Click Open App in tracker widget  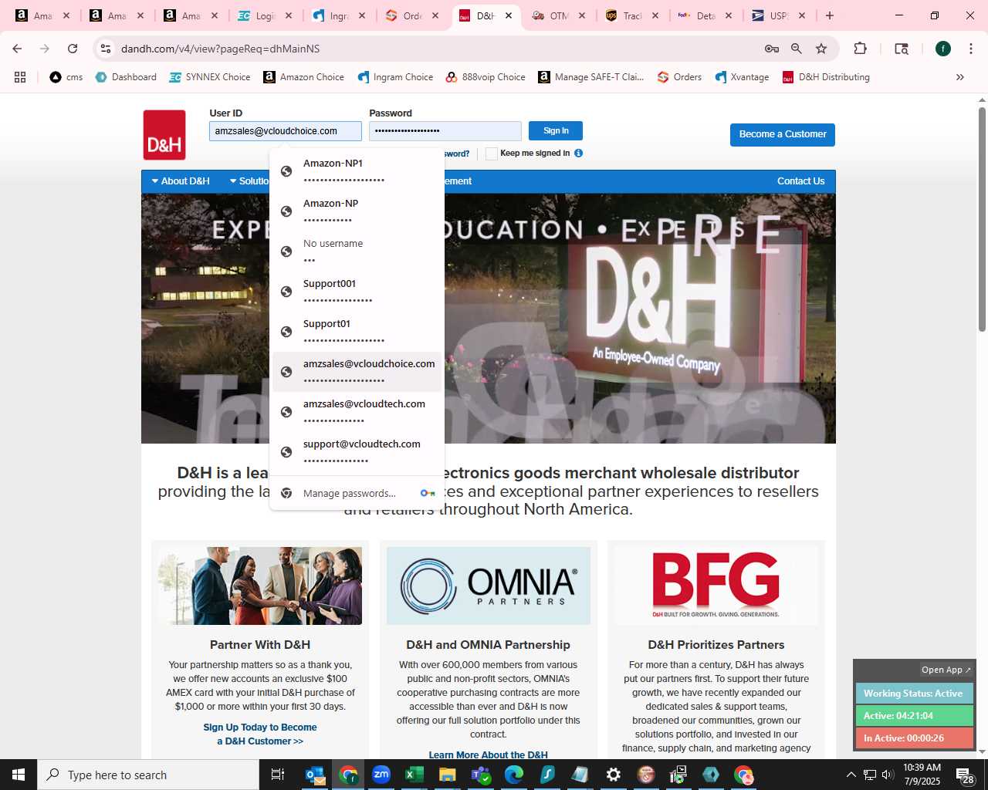point(946,670)
